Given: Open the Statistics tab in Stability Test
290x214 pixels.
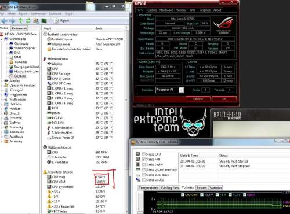Looking at the screenshot, I should click(x=215, y=188).
